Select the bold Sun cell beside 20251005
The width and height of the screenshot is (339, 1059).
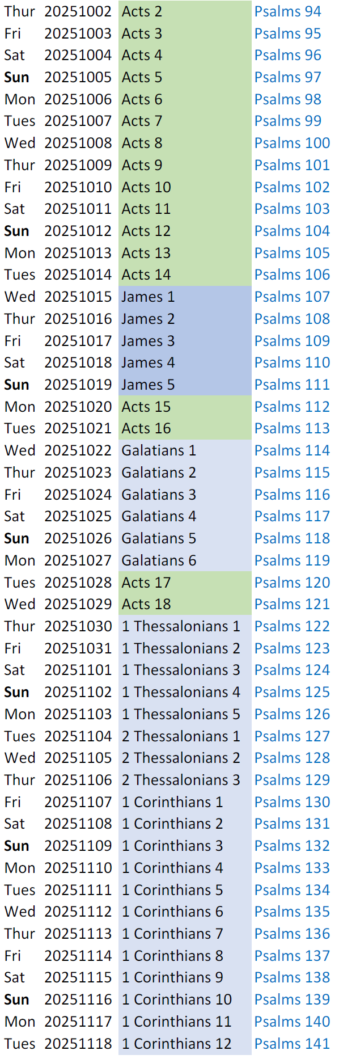click(16, 77)
